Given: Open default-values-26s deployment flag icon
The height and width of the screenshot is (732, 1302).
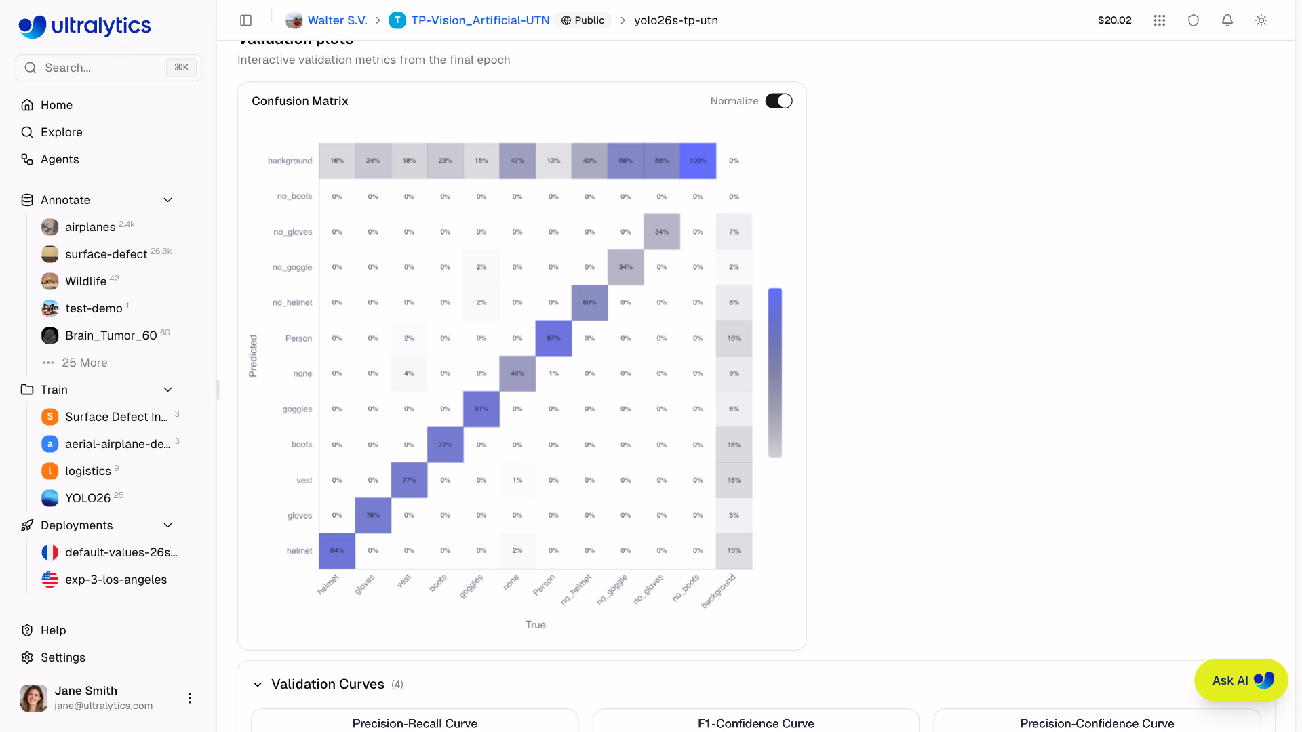Looking at the screenshot, I should 50,552.
